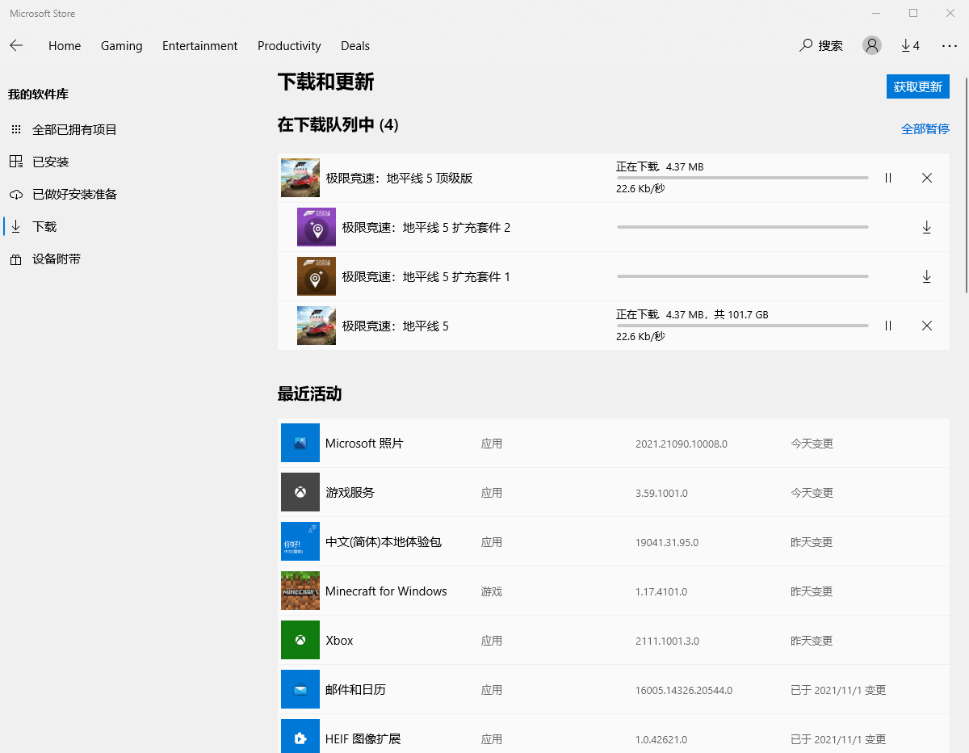Viewport: 969px width, 753px height.
Task: Click the green Xbox app icon
Action: pos(300,640)
